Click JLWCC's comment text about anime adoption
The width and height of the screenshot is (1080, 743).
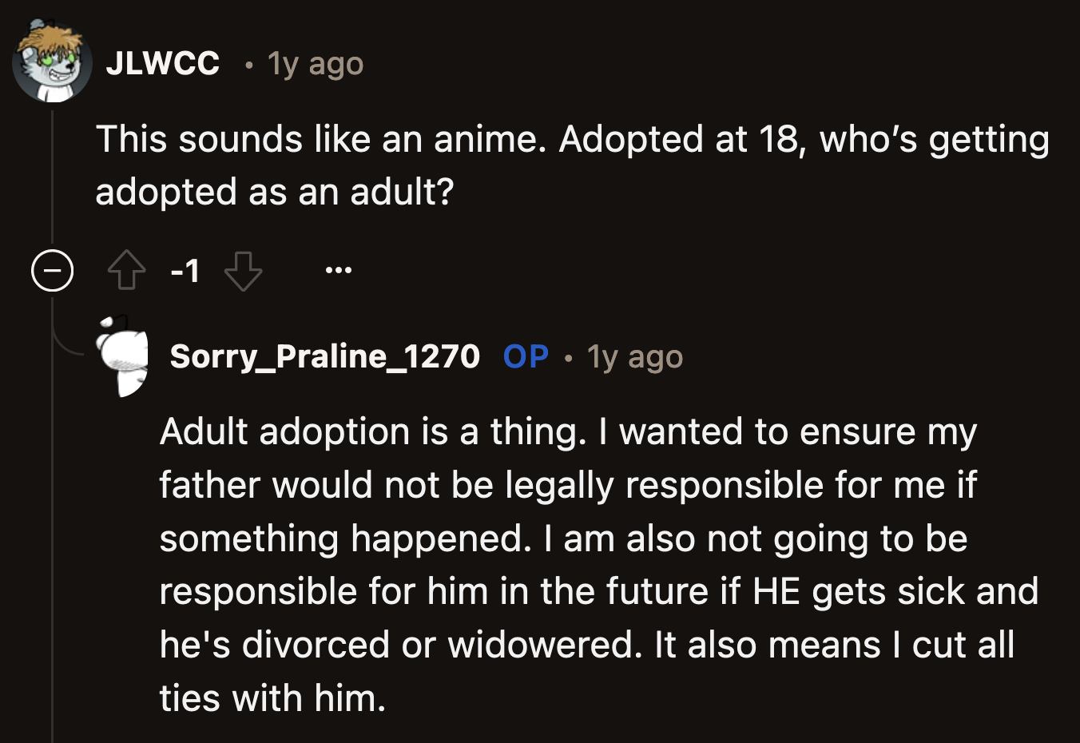pyautogui.click(x=559, y=164)
